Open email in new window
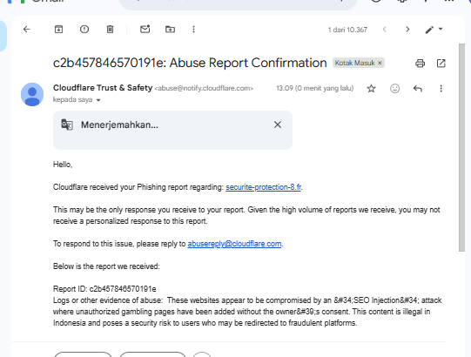 tap(441, 64)
